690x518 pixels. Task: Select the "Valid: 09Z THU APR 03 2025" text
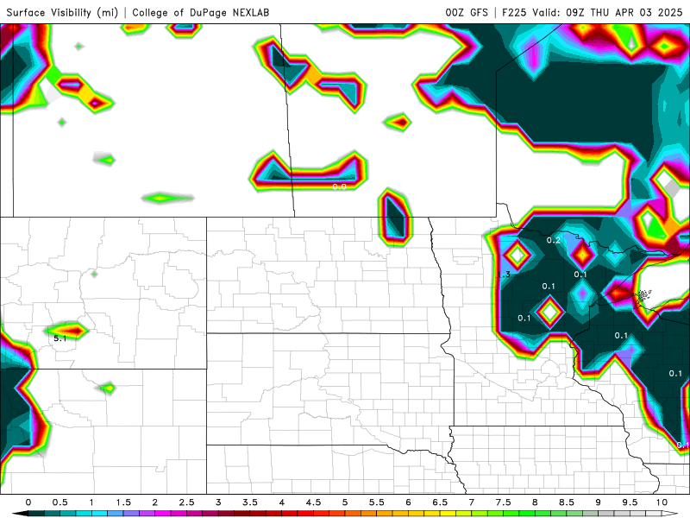pos(607,12)
